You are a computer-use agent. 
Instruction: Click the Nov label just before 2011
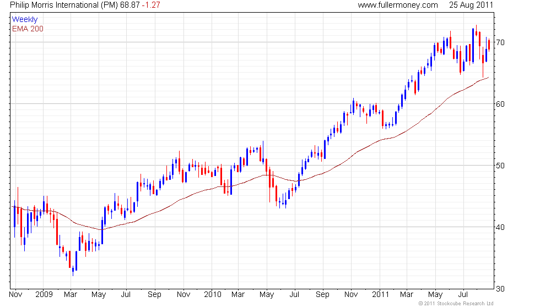pos(351,295)
